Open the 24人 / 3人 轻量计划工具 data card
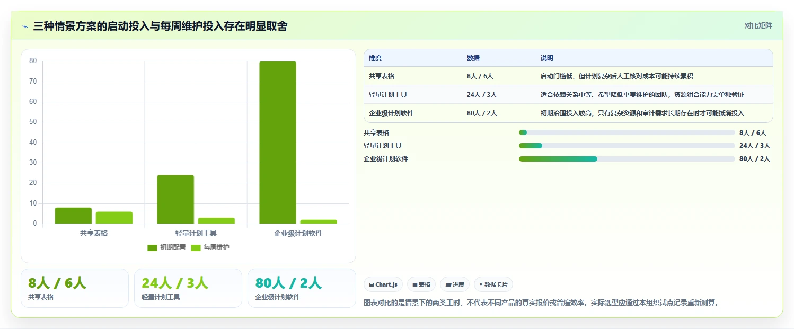The image size is (794, 329). pos(188,288)
